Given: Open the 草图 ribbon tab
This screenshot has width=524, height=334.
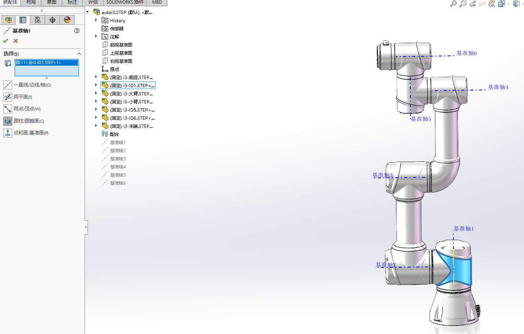Looking at the screenshot, I should pos(52,3).
